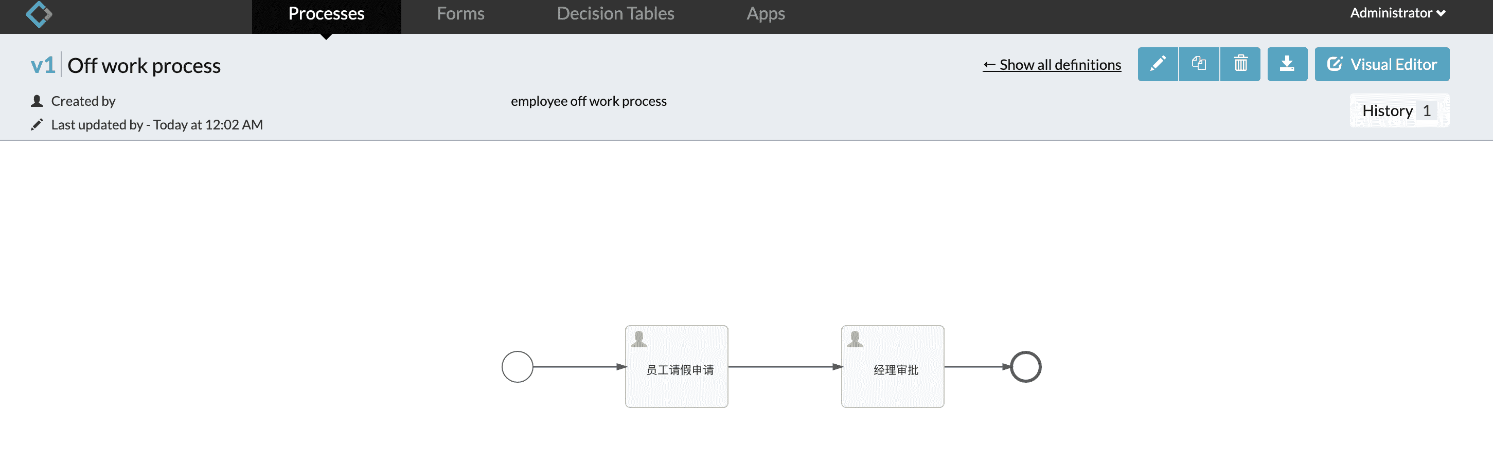The image size is (1493, 449).
Task: Select the start event circle
Action: [x=517, y=367]
